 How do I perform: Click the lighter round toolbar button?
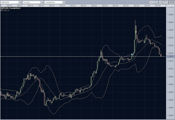[x=170, y=2]
